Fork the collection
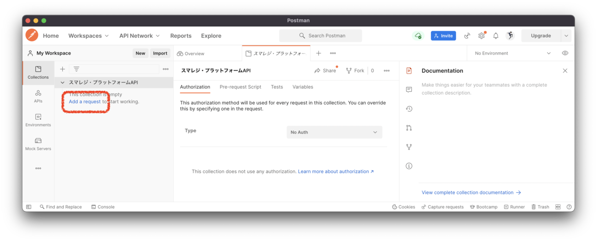Image resolution: width=597 pixels, height=241 pixels. (355, 71)
